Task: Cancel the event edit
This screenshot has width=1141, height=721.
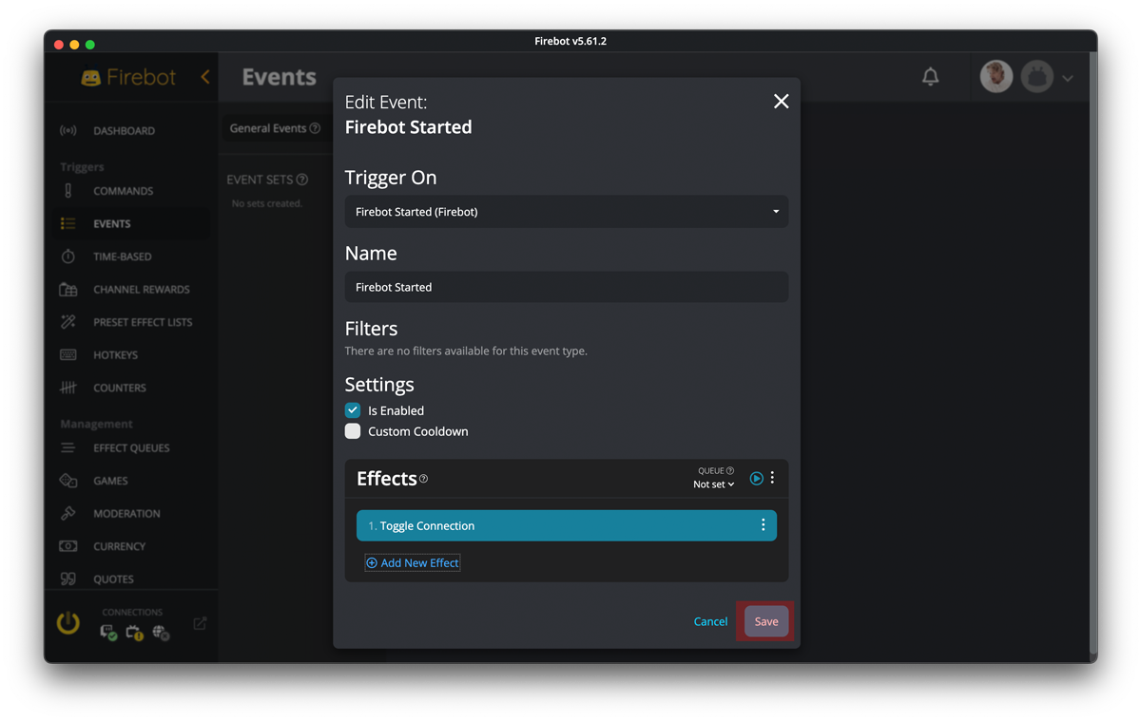Action: point(710,621)
